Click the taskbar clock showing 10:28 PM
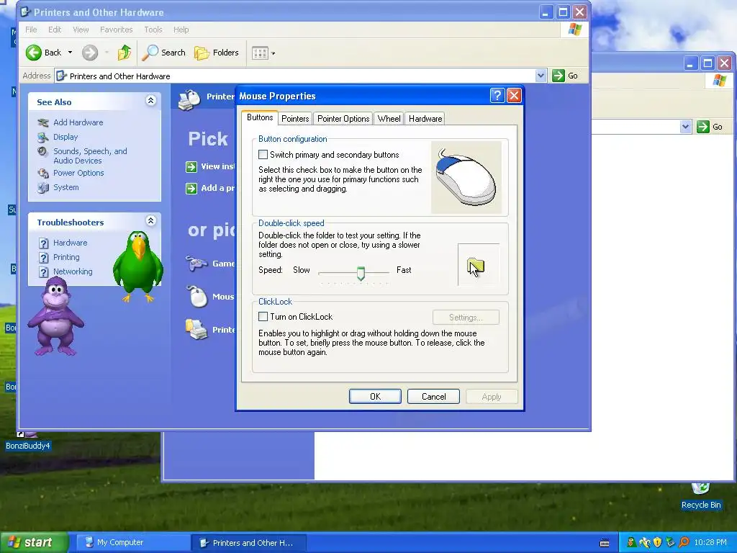The width and height of the screenshot is (737, 553). click(x=710, y=543)
